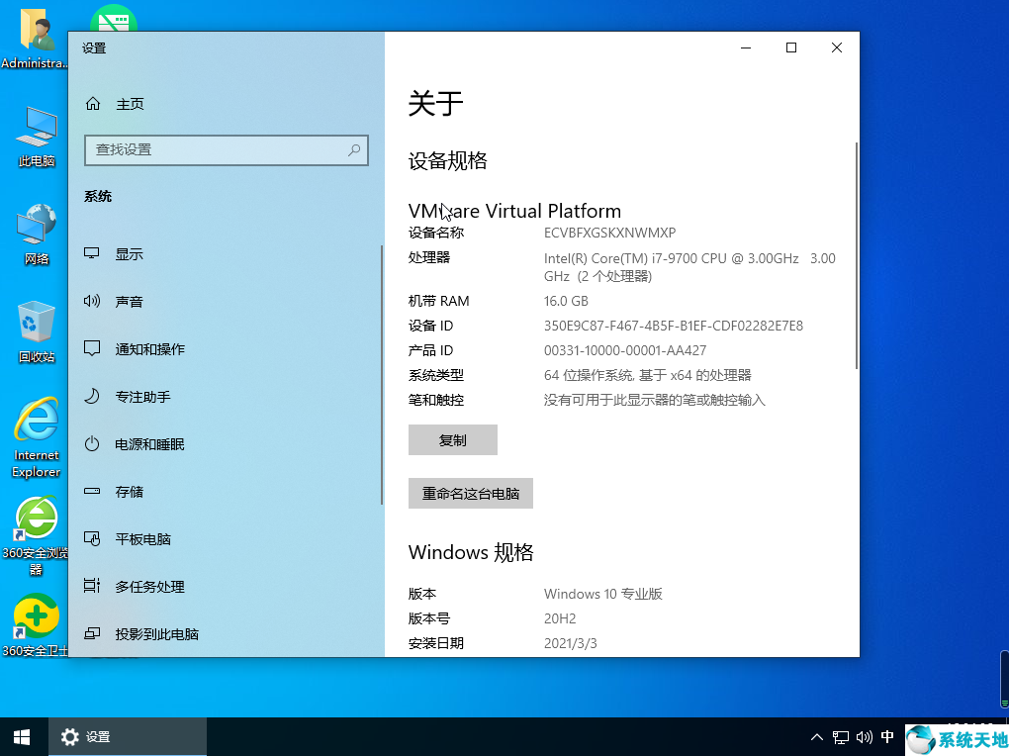Show hidden tray icons chevron
The width and height of the screenshot is (1009, 756).
point(816,737)
